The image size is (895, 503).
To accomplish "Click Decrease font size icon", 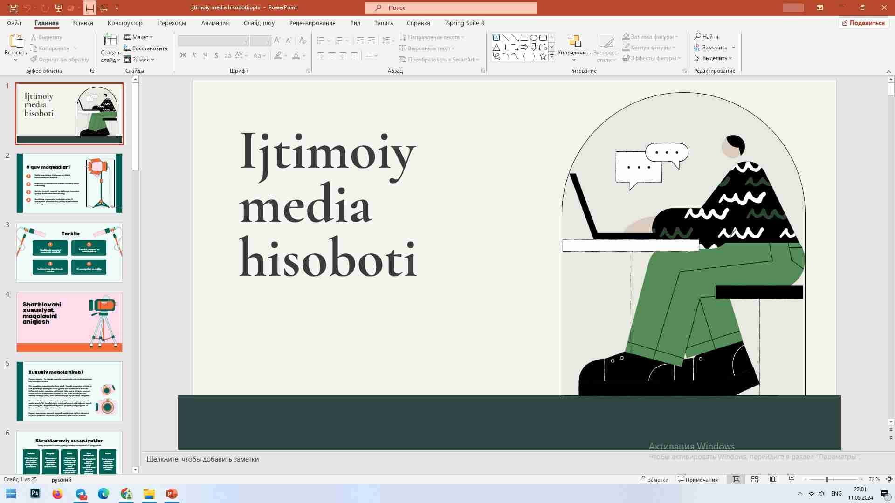I will tap(289, 41).
